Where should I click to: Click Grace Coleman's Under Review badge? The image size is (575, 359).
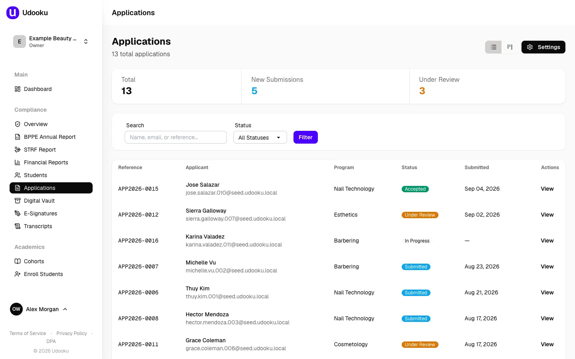(x=420, y=345)
